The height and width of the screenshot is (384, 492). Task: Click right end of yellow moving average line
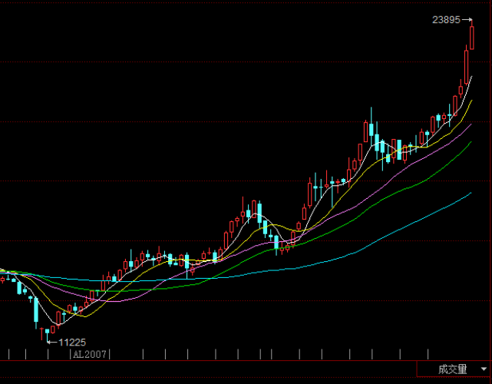pos(471,101)
